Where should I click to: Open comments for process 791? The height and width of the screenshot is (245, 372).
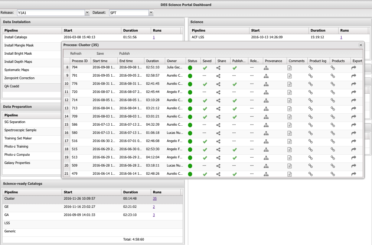(x=290, y=76)
